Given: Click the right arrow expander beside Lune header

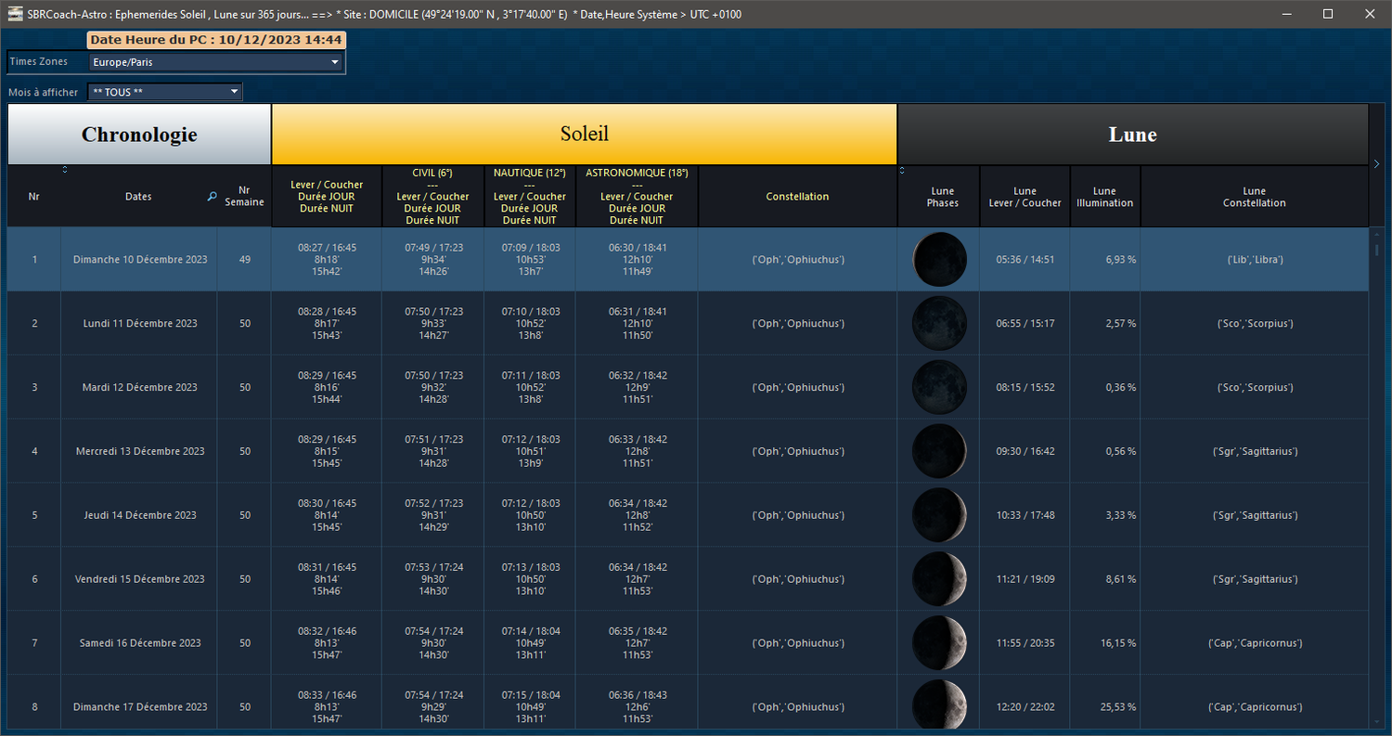Looking at the screenshot, I should click(x=1376, y=164).
